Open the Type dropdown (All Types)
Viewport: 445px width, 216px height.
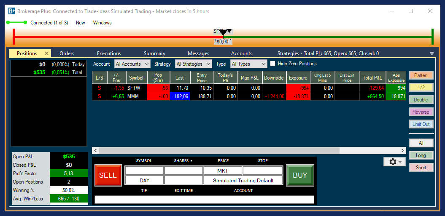click(x=249, y=64)
